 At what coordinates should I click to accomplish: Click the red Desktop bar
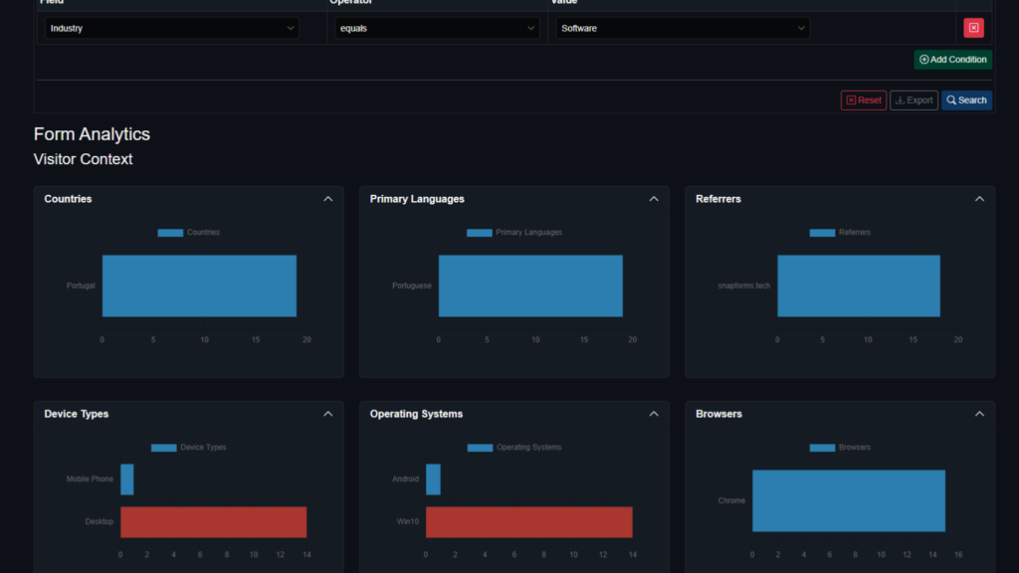[213, 521]
